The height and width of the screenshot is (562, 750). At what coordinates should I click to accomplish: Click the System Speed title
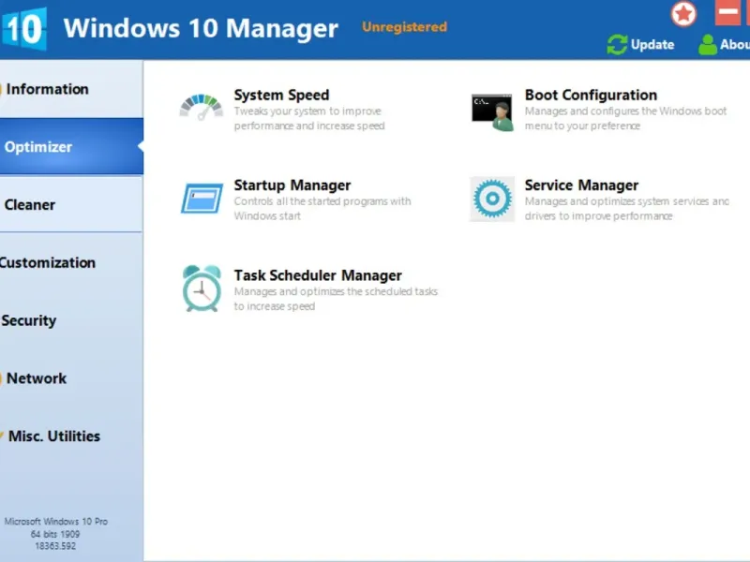pos(281,95)
